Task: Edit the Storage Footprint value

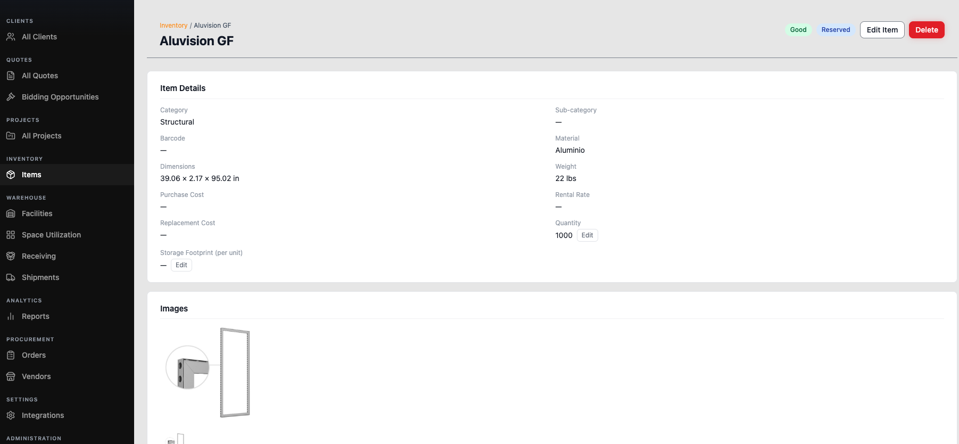Action: point(181,265)
